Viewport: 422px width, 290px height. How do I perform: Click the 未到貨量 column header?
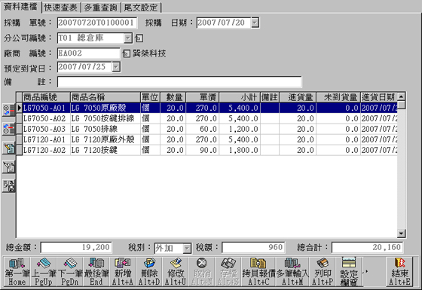[x=338, y=97]
